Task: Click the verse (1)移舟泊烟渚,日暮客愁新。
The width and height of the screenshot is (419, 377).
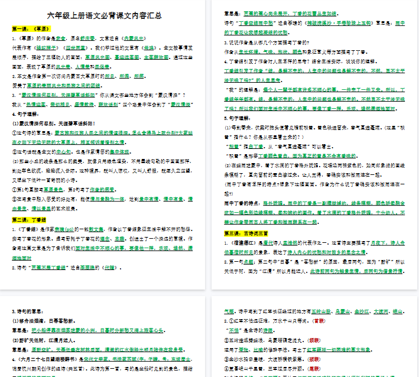Action: coord(44,321)
